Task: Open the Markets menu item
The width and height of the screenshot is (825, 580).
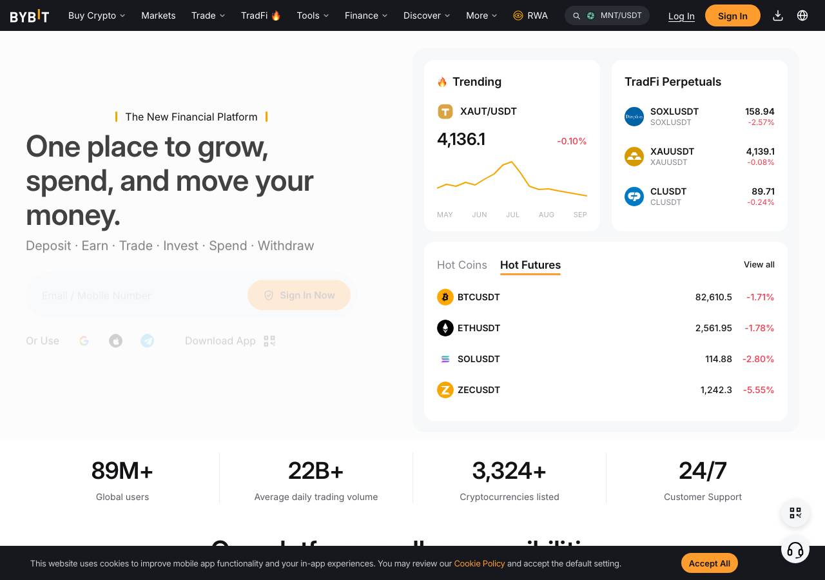Action: tap(159, 15)
